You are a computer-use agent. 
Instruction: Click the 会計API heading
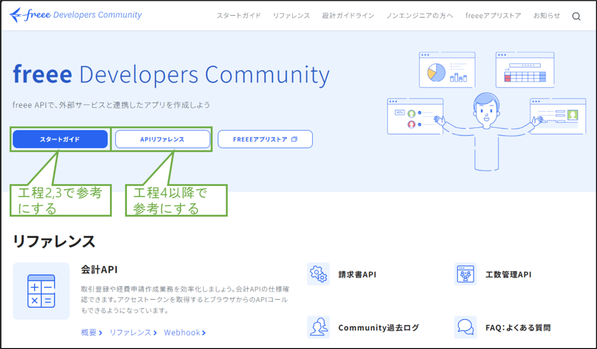pos(99,269)
